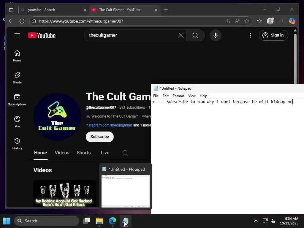Click inside the Notepad text area
304x228 pixels.
click(x=227, y=156)
